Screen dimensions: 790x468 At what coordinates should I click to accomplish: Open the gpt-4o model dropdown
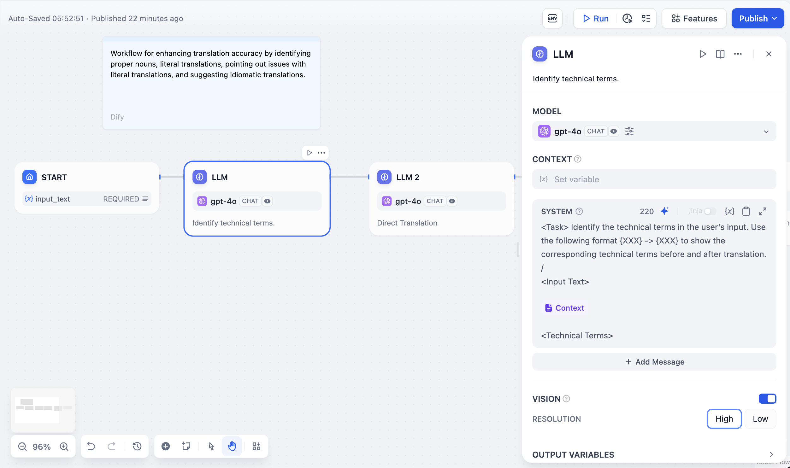766,132
